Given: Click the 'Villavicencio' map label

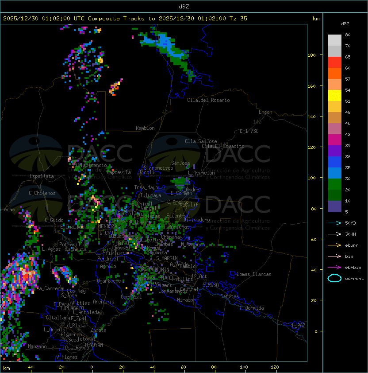Looking at the screenshot, I should tap(90, 165).
